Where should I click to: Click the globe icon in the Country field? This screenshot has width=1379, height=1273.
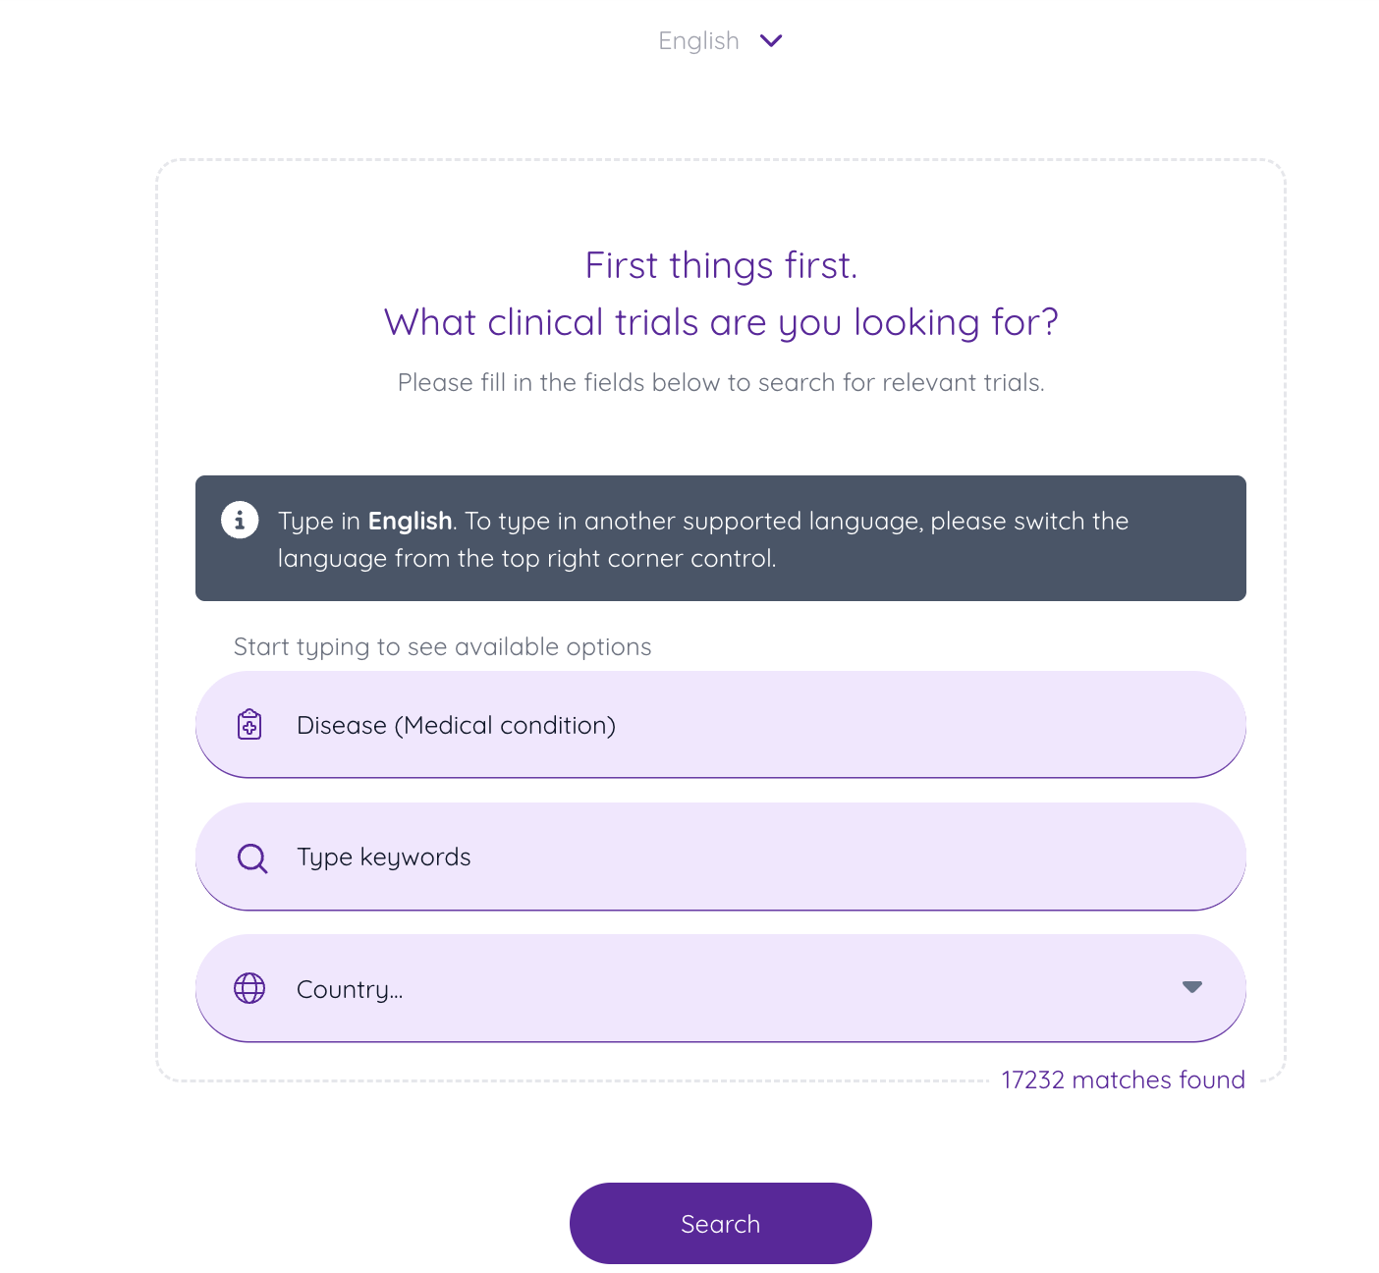click(249, 988)
